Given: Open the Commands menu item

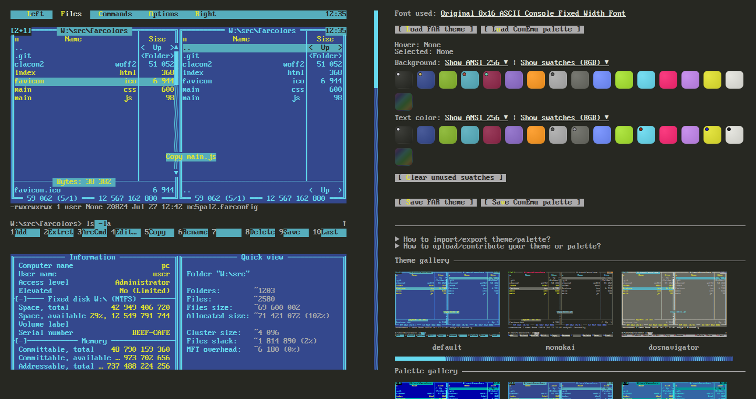Looking at the screenshot, I should coord(115,14).
